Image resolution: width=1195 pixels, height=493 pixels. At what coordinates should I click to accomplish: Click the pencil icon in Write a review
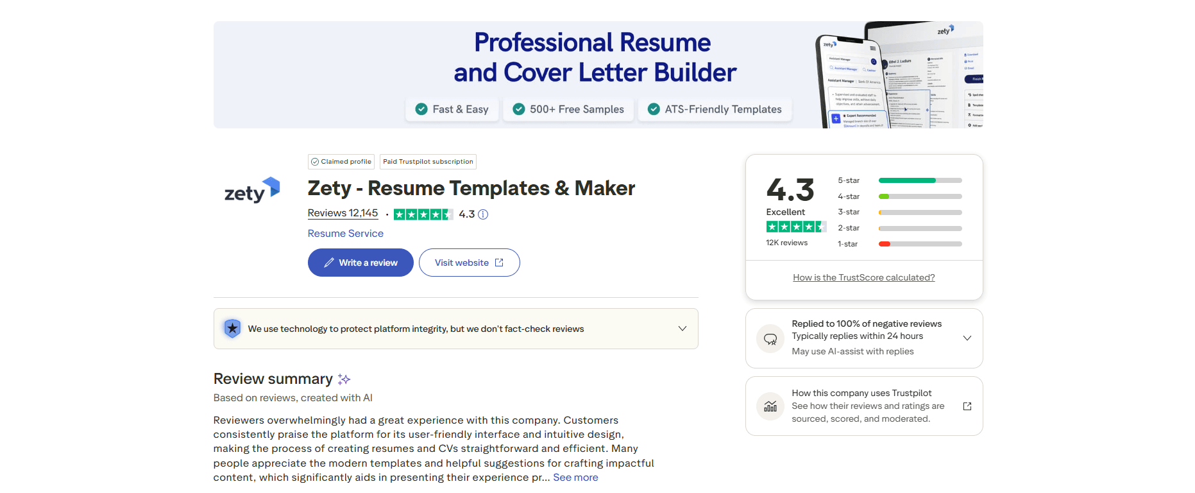pyautogui.click(x=329, y=263)
